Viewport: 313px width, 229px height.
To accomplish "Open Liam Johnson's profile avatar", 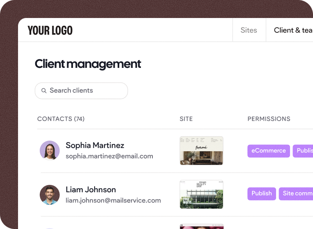I will click(50, 195).
